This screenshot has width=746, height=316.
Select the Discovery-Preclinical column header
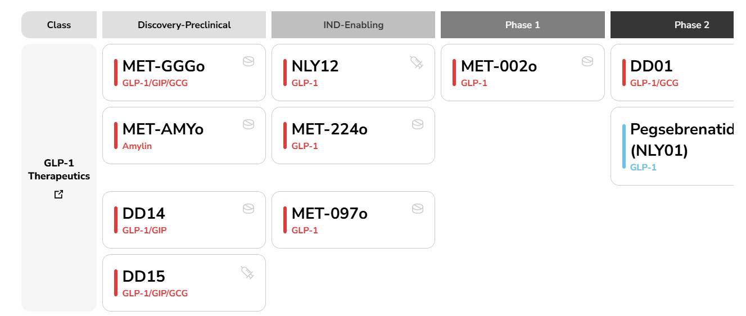184,25
